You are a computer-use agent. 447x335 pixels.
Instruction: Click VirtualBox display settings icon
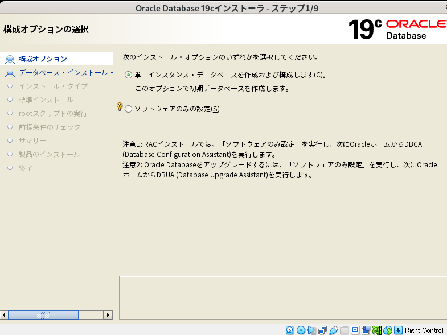(355, 330)
